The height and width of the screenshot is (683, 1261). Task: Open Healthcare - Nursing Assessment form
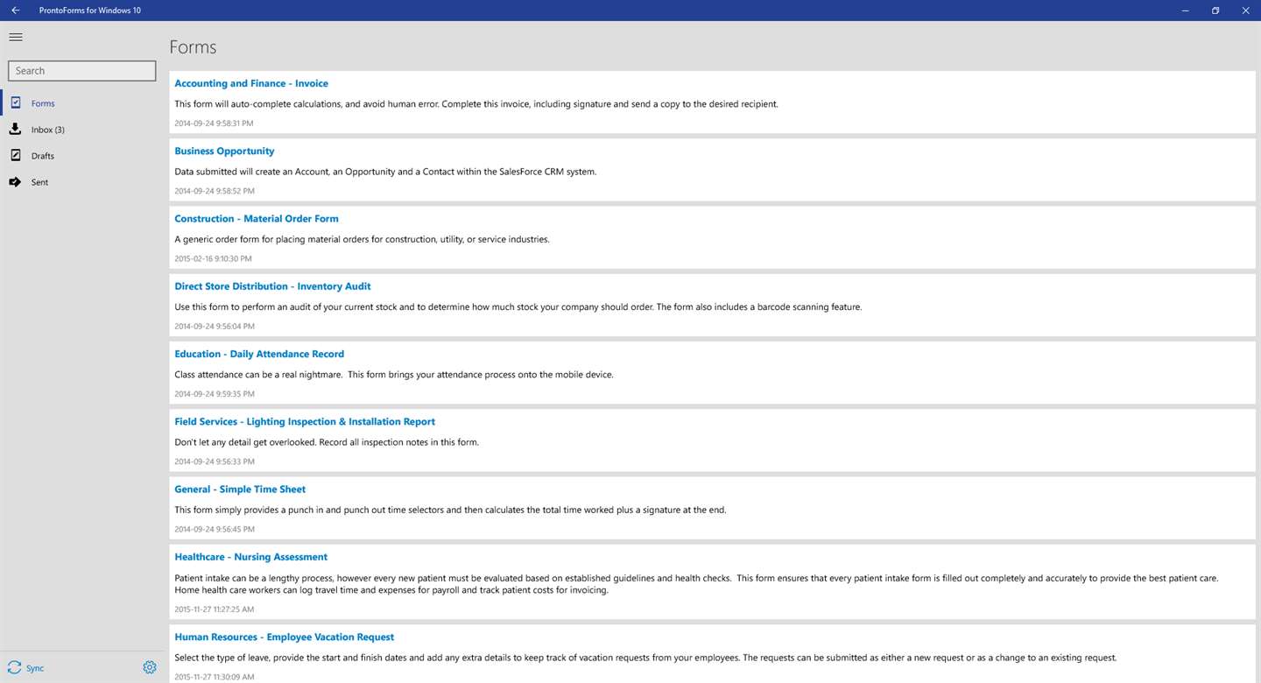pos(251,557)
